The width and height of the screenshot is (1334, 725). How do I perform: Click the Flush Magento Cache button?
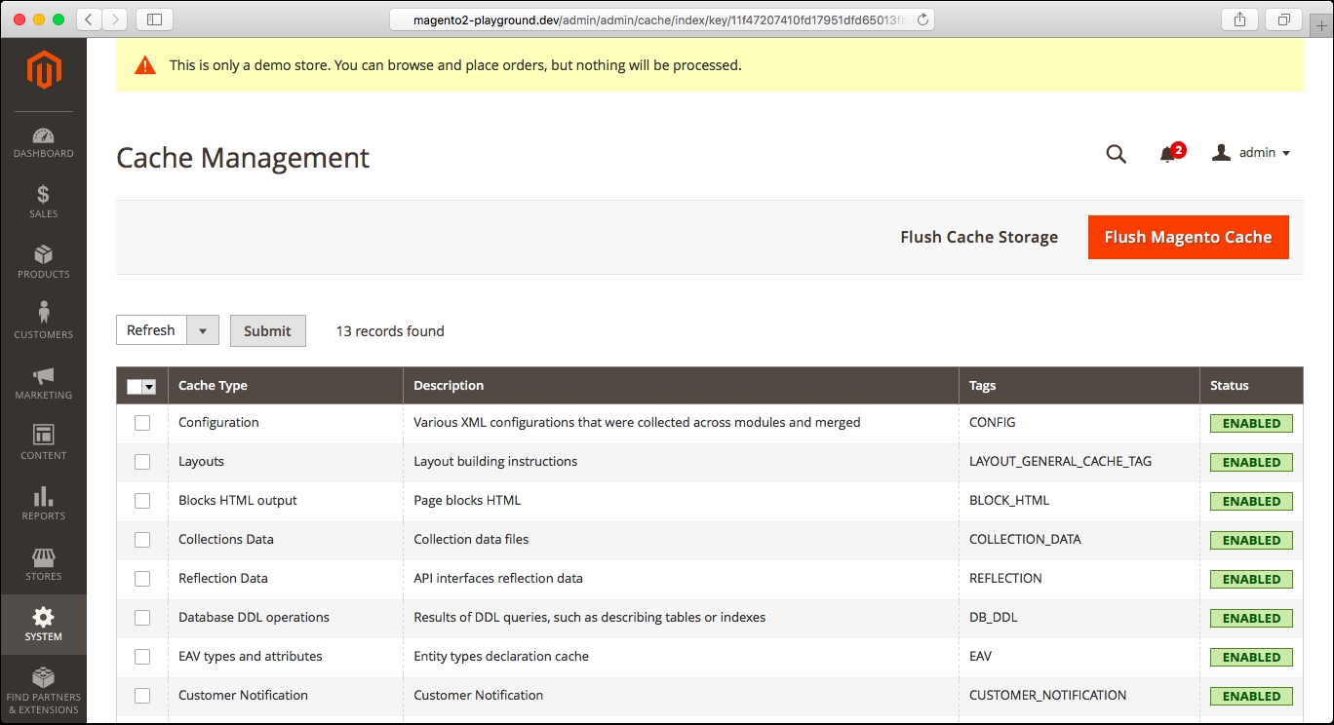pos(1188,237)
